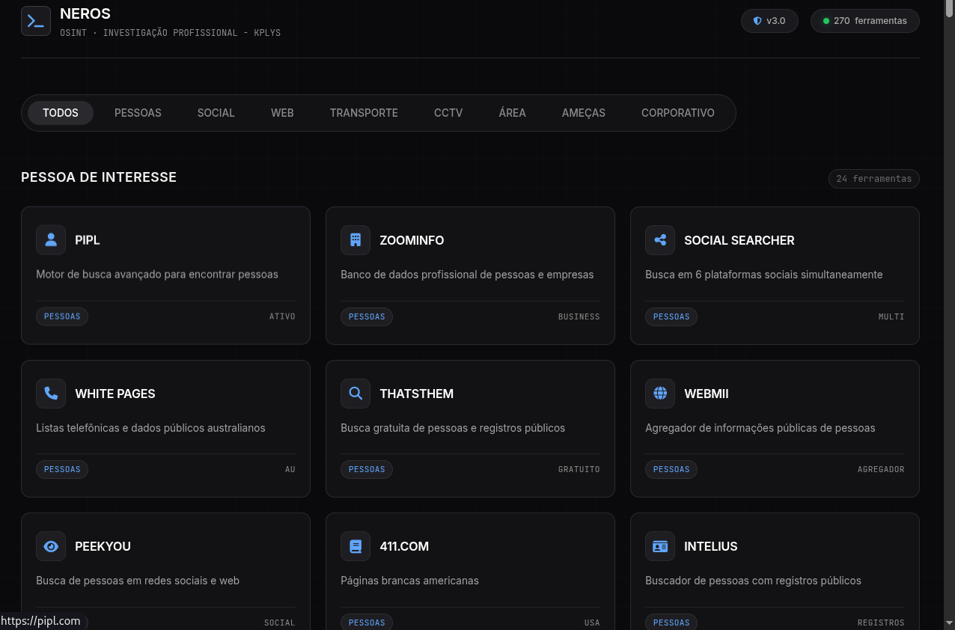Viewport: 955px width, 630px height.
Task: Click the NEROS terminal logo icon
Action: [36, 21]
